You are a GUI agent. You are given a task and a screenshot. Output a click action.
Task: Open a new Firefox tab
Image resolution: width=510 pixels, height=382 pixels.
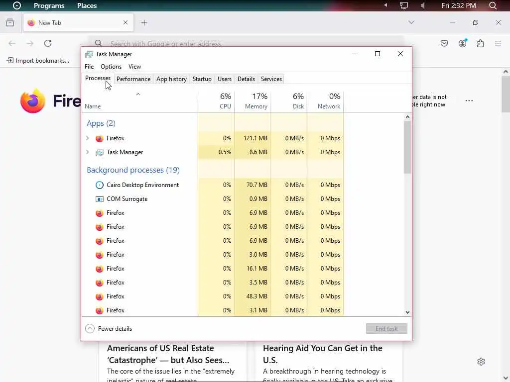(144, 23)
